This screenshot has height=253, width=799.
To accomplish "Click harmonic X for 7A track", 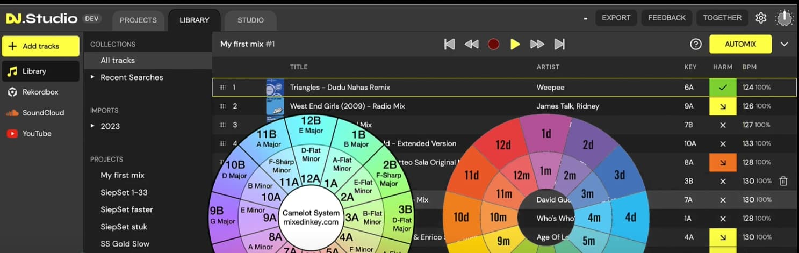I will 723,200.
